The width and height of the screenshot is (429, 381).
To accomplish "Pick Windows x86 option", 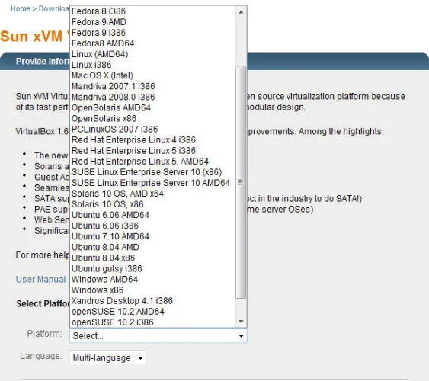I will pyautogui.click(x=152, y=290).
